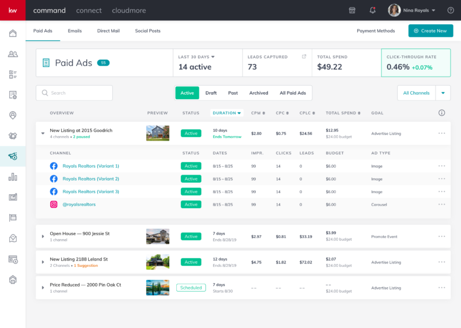The height and width of the screenshot is (328, 461).
Task: Open Last 30 Days period dropdown
Action: click(x=197, y=56)
